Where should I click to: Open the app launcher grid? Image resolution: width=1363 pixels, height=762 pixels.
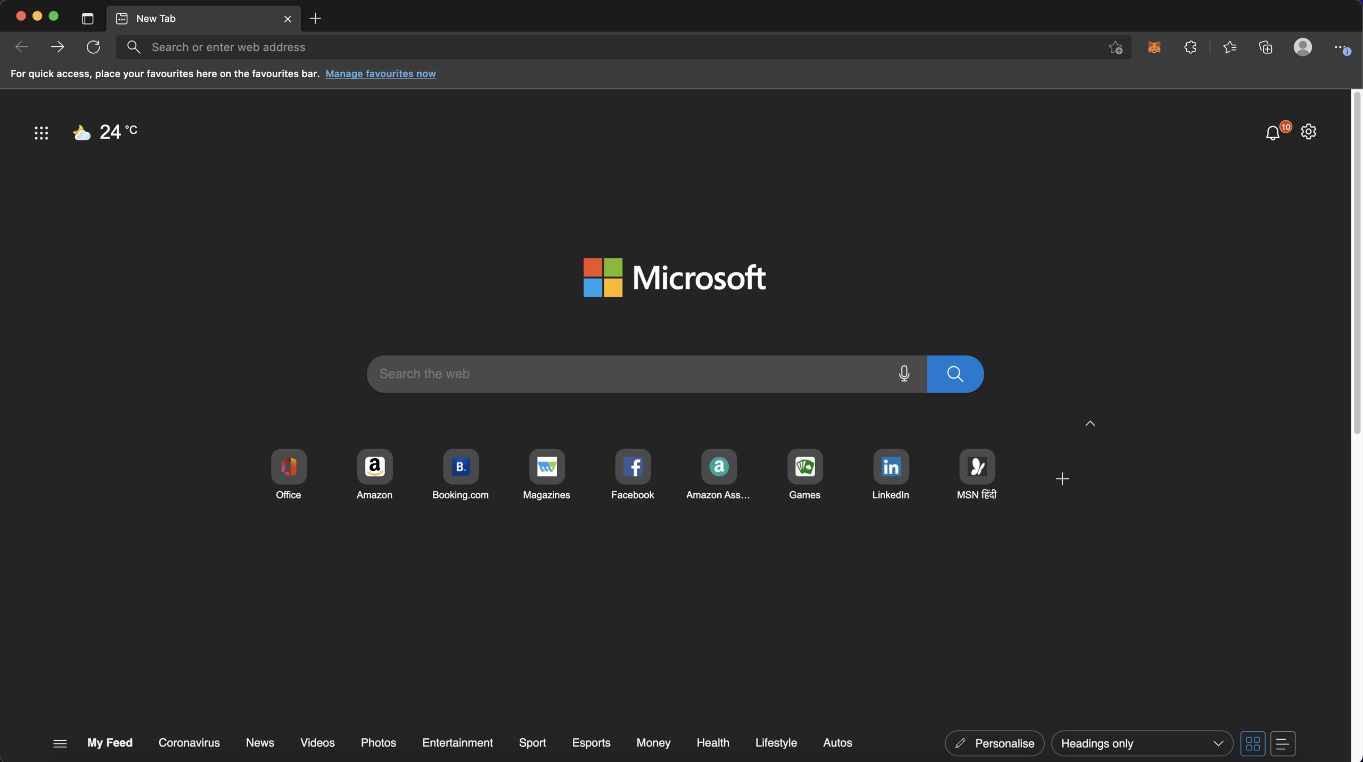click(x=41, y=132)
